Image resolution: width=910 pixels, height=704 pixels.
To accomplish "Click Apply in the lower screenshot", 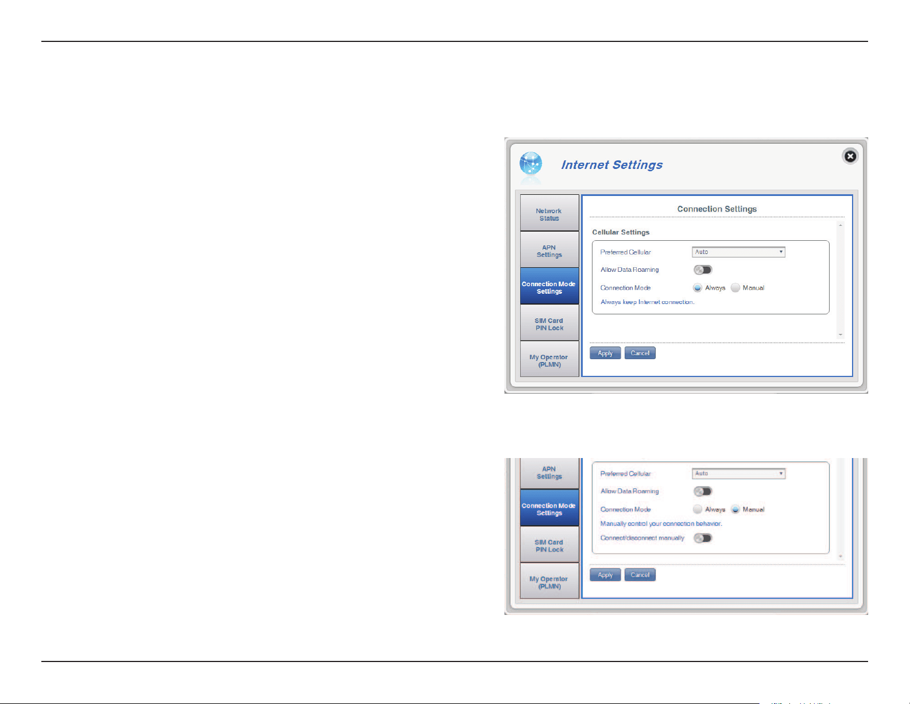I will click(x=605, y=575).
